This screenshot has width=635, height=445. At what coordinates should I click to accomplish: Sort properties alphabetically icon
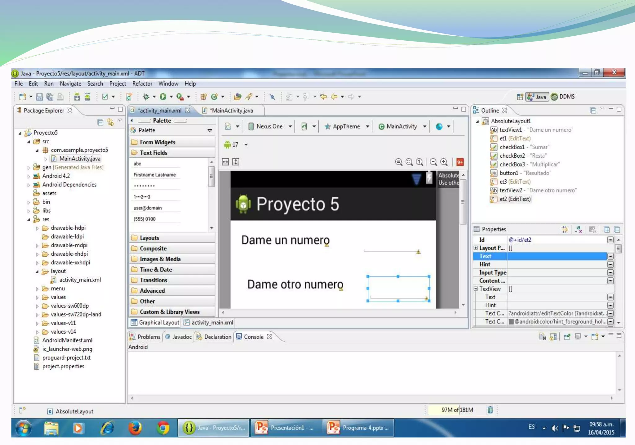point(578,229)
